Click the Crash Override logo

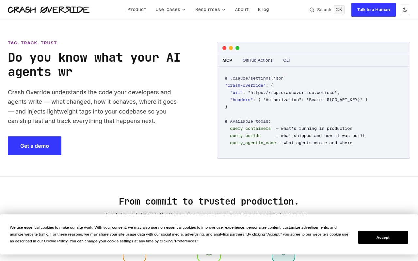(49, 10)
